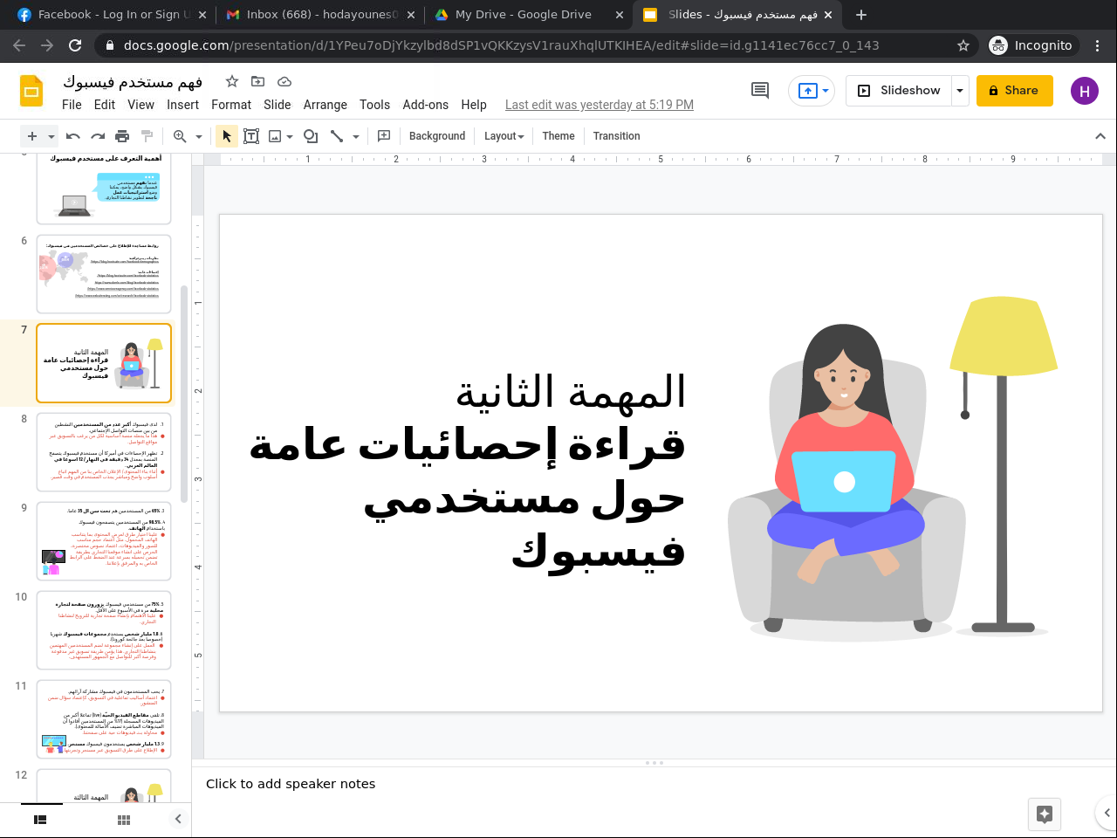Screen dimensions: 1117x838
Task: Expand the Slideshow options arrow
Action: (960, 91)
